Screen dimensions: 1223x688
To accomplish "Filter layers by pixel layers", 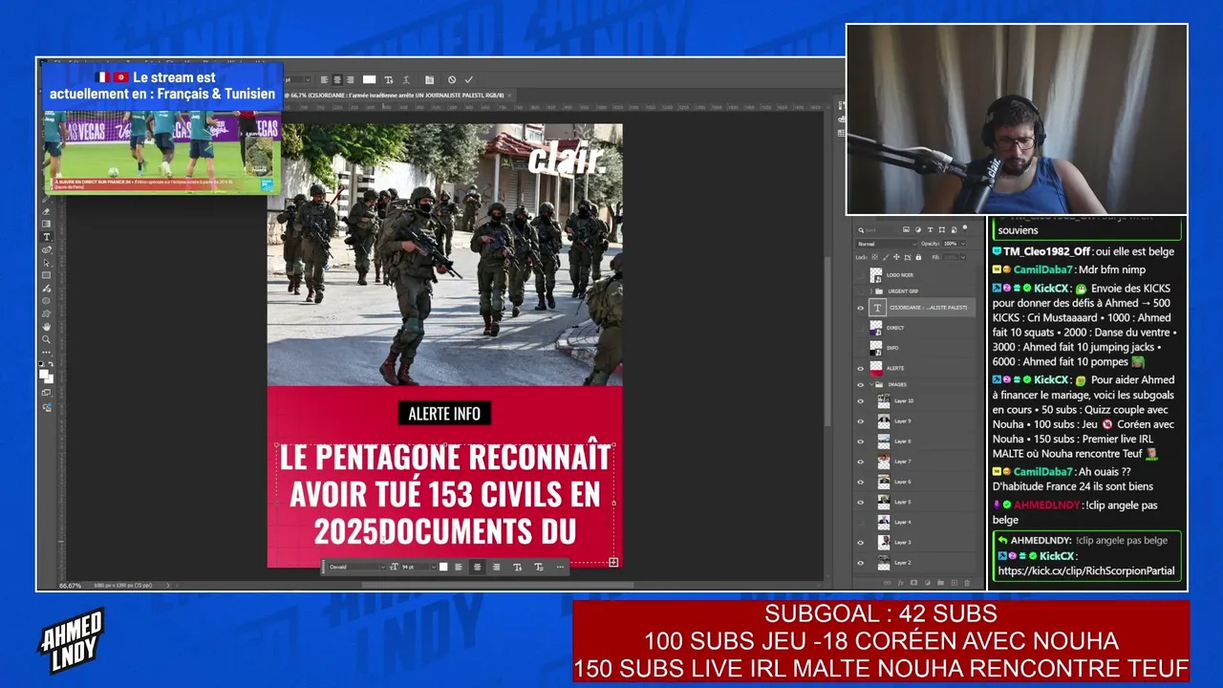I will (907, 230).
